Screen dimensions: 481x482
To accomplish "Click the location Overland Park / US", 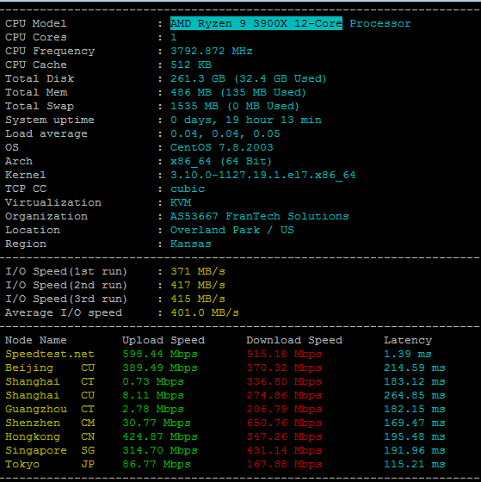I will [232, 231].
